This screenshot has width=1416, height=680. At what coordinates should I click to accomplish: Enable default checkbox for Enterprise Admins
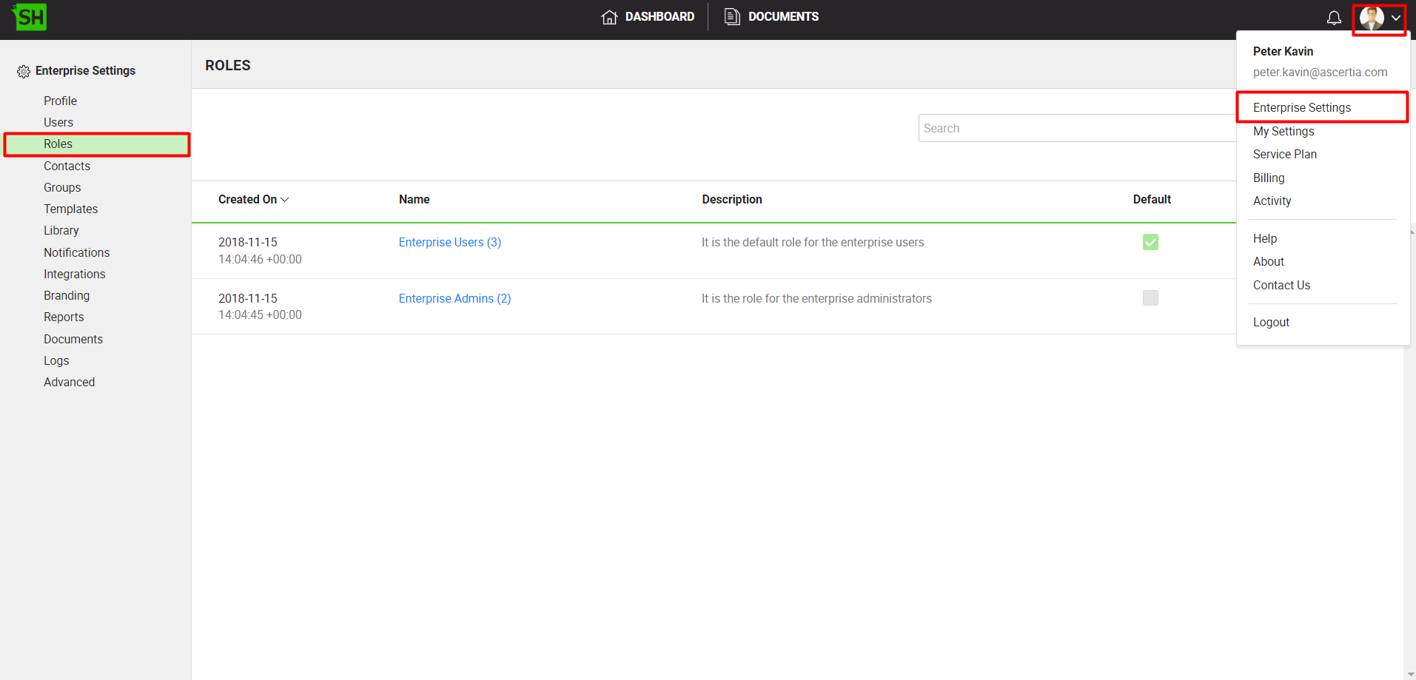pos(1150,298)
